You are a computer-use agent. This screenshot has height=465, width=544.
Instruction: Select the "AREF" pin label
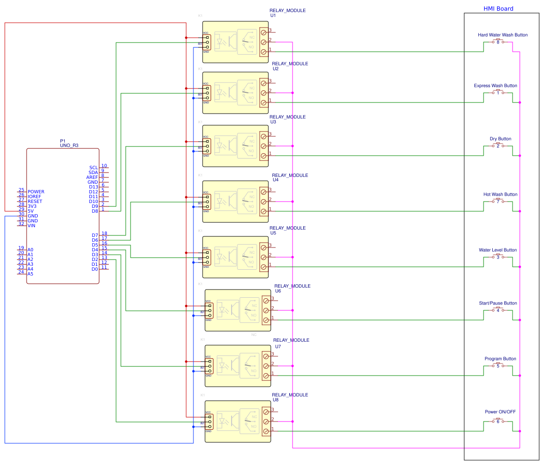click(x=92, y=177)
